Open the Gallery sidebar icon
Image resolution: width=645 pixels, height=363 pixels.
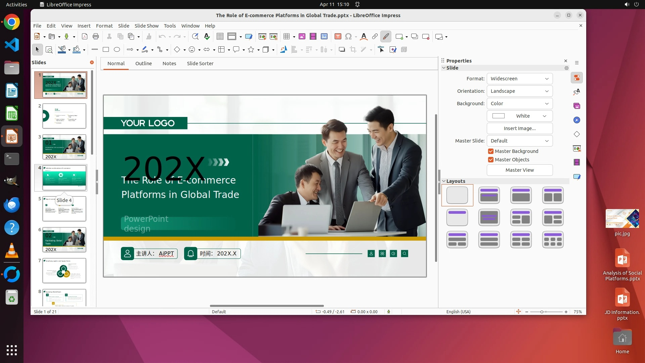pyautogui.click(x=577, y=106)
